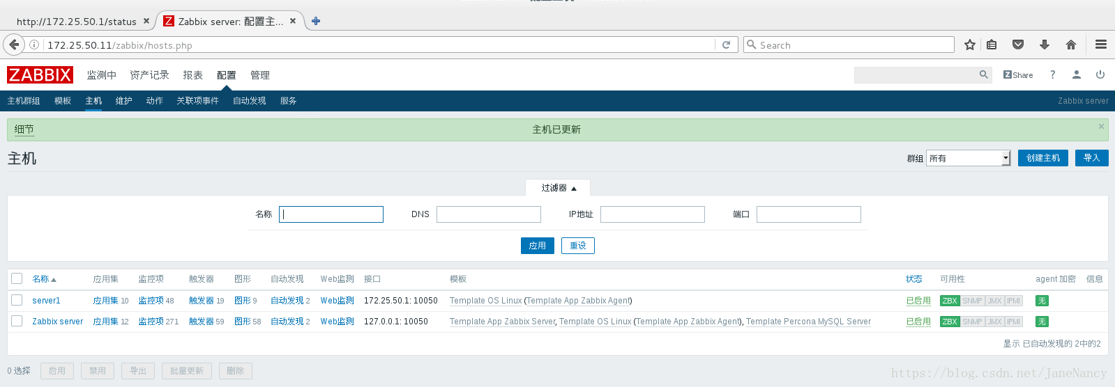Click the DNS filter input field

pos(489,214)
